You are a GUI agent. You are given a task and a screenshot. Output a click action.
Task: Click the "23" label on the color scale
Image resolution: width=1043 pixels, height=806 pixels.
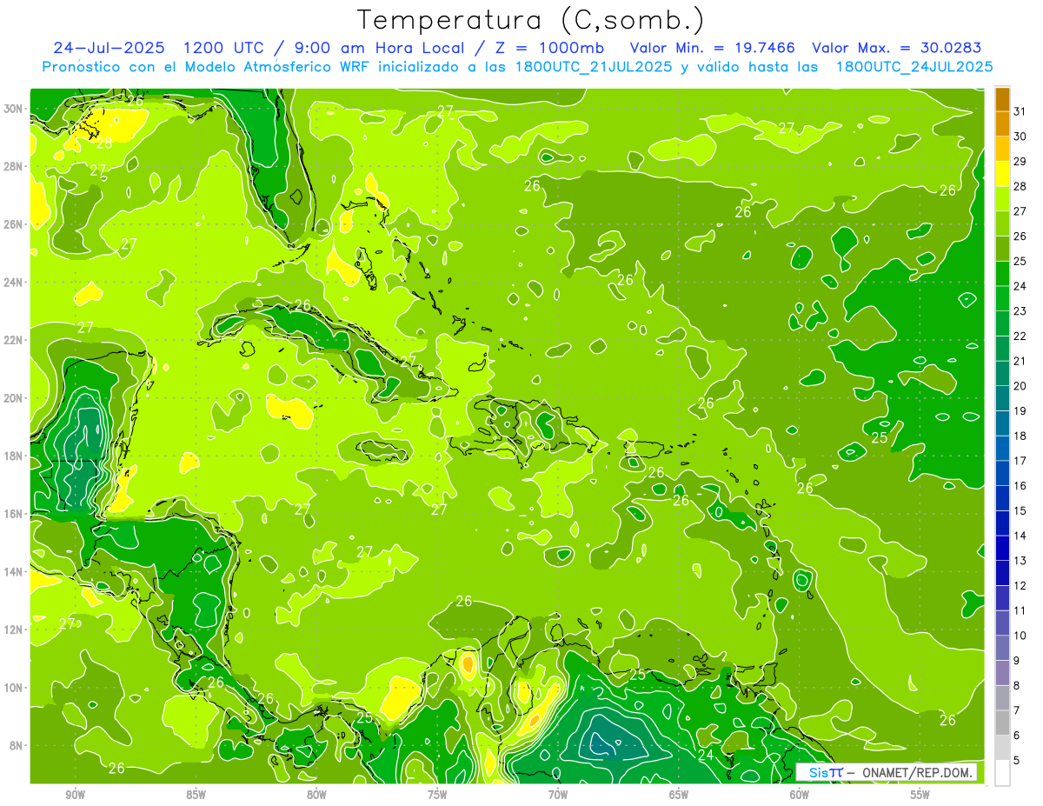click(1020, 311)
